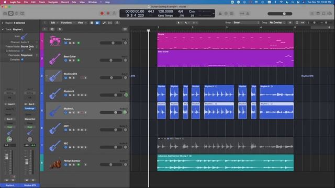Expand the Region inspector disclosure triangle
This screenshot has width=335, height=188.
[x=3, y=23]
